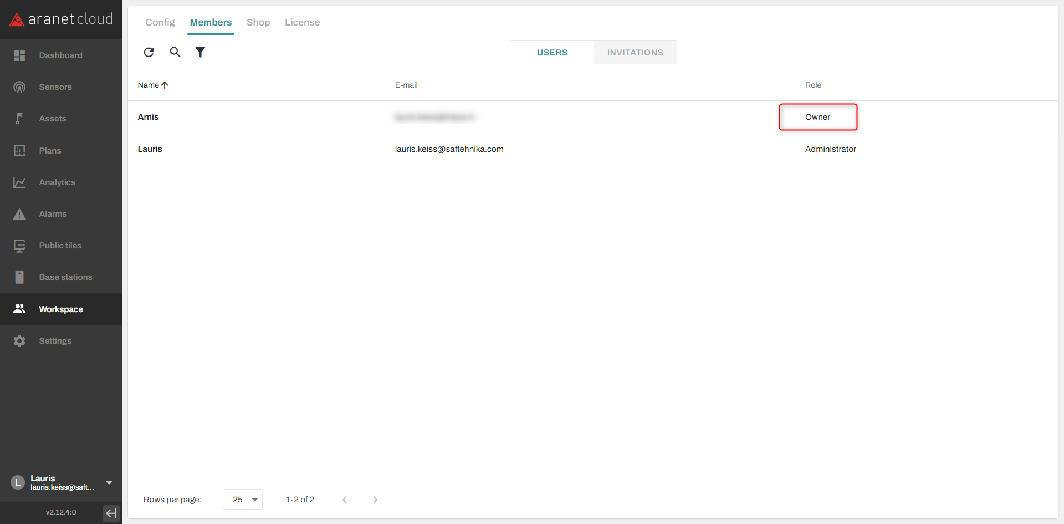
Task: Open the filter funnel icon
Action: coord(200,52)
